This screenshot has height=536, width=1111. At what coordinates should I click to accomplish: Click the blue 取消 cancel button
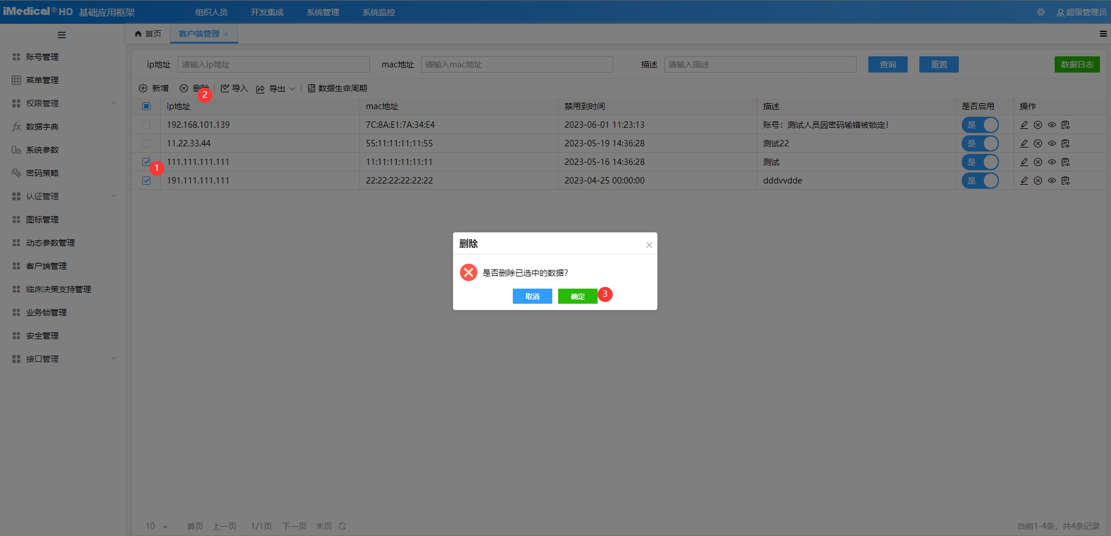pyautogui.click(x=532, y=296)
